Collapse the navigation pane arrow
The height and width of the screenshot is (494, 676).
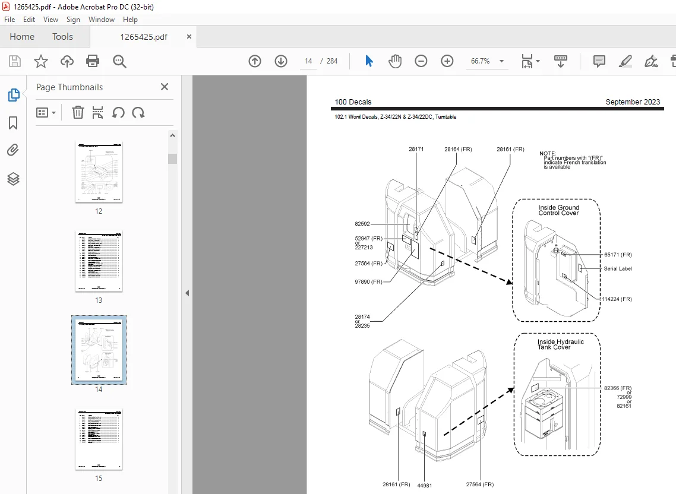point(187,293)
